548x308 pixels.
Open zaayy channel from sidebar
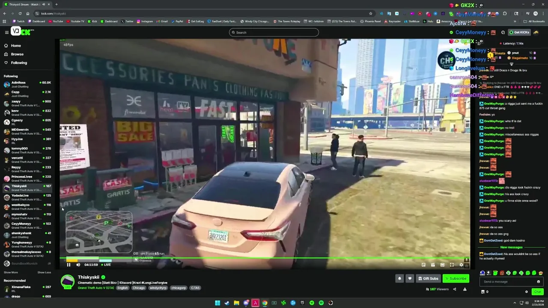pyautogui.click(x=27, y=103)
